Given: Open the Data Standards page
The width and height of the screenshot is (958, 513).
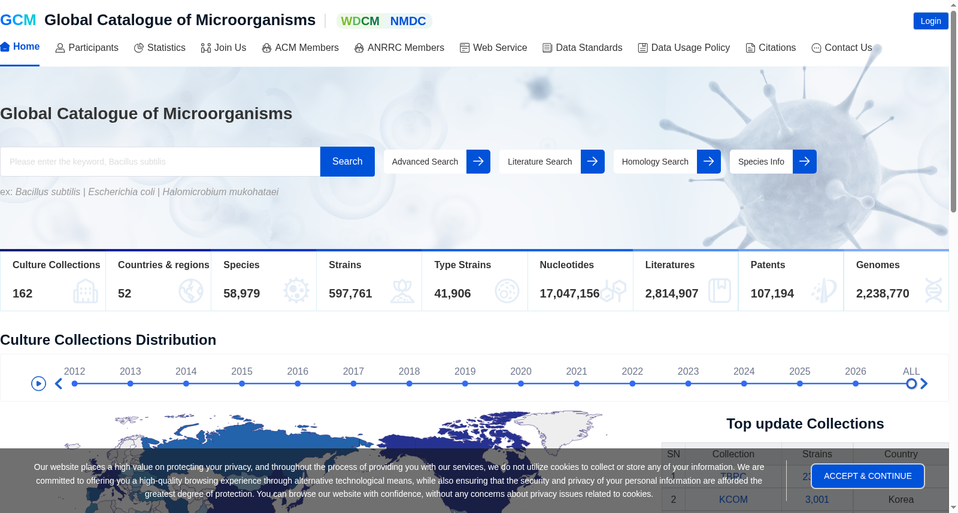Looking at the screenshot, I should (583, 48).
